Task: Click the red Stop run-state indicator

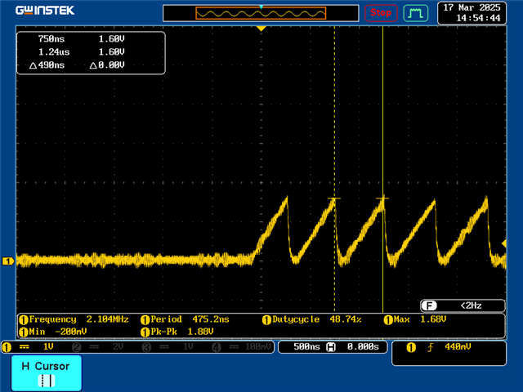Action: pos(381,13)
